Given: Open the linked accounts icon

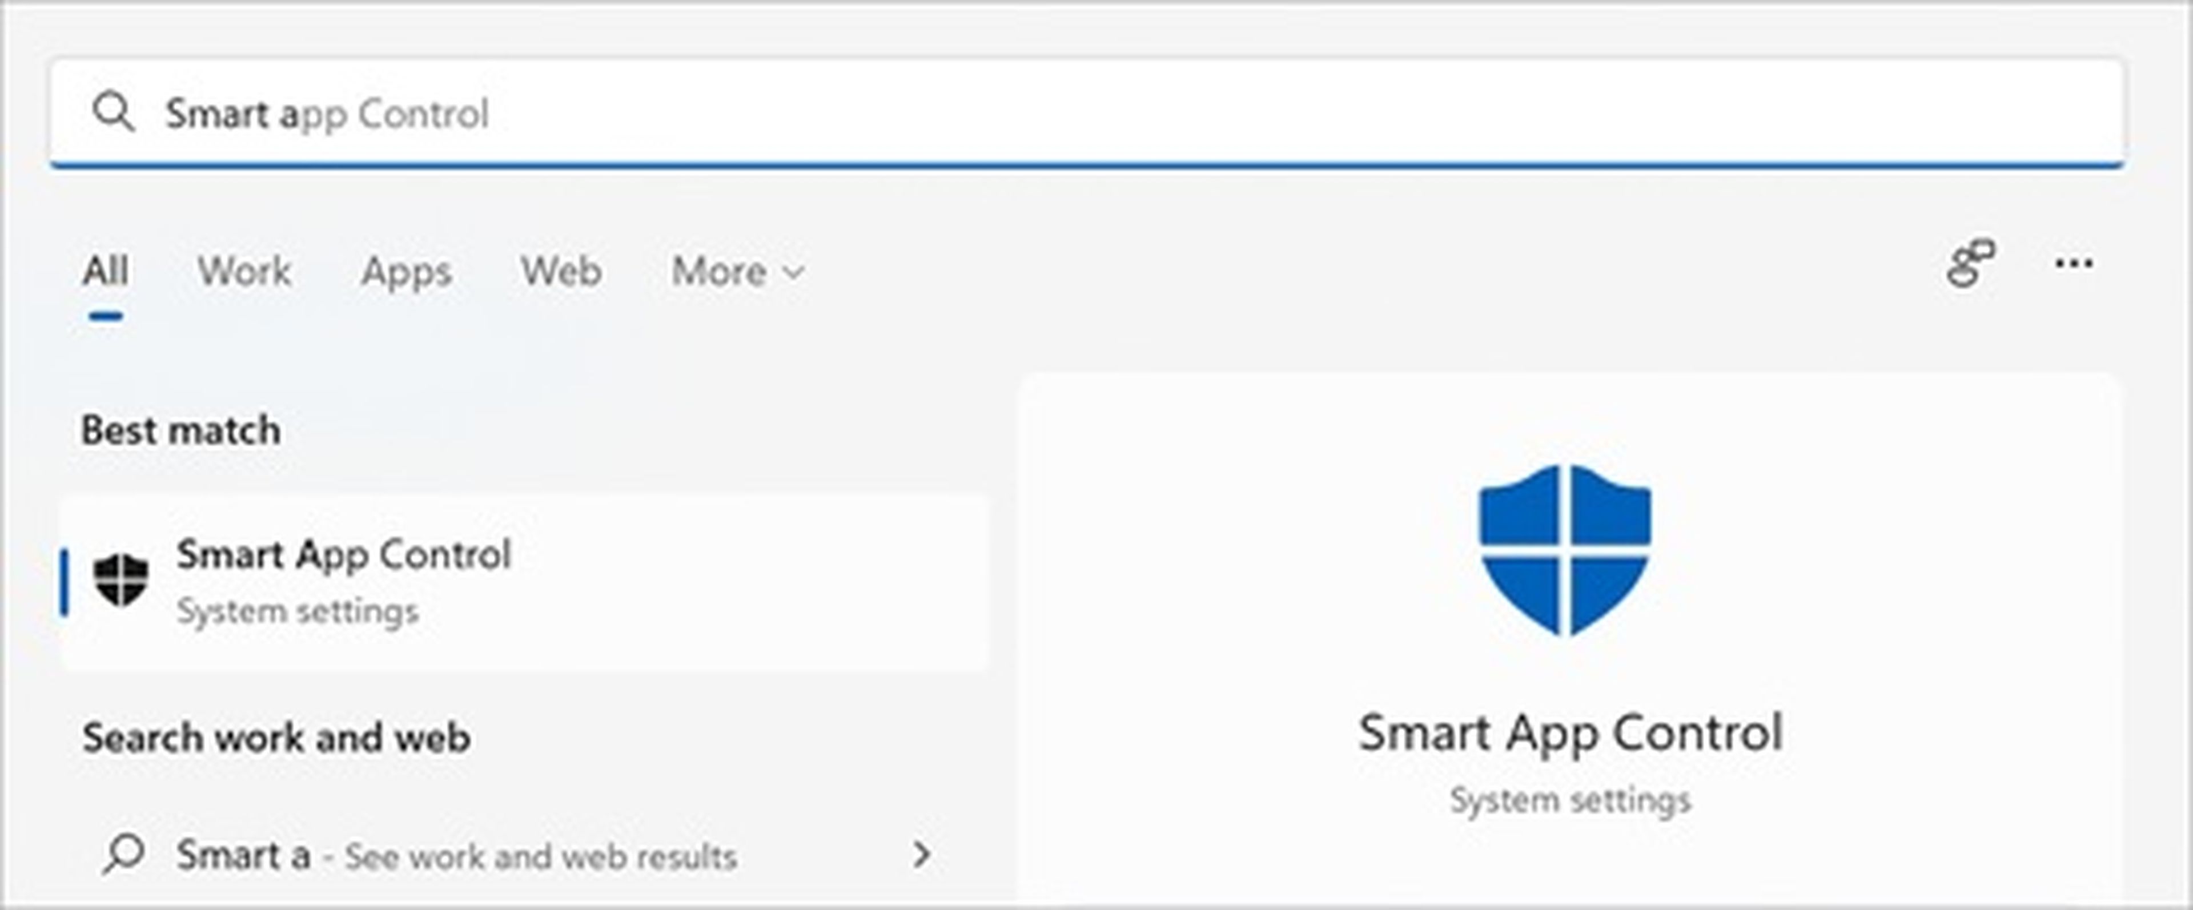Looking at the screenshot, I should tap(1971, 263).
